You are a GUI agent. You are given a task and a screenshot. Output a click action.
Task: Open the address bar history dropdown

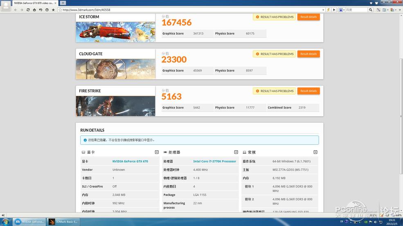tap(323, 10)
